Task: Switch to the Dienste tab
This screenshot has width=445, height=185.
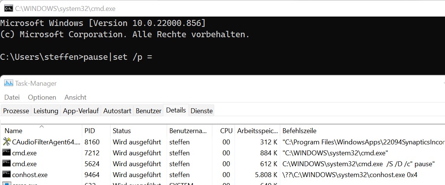Action: 201,111
